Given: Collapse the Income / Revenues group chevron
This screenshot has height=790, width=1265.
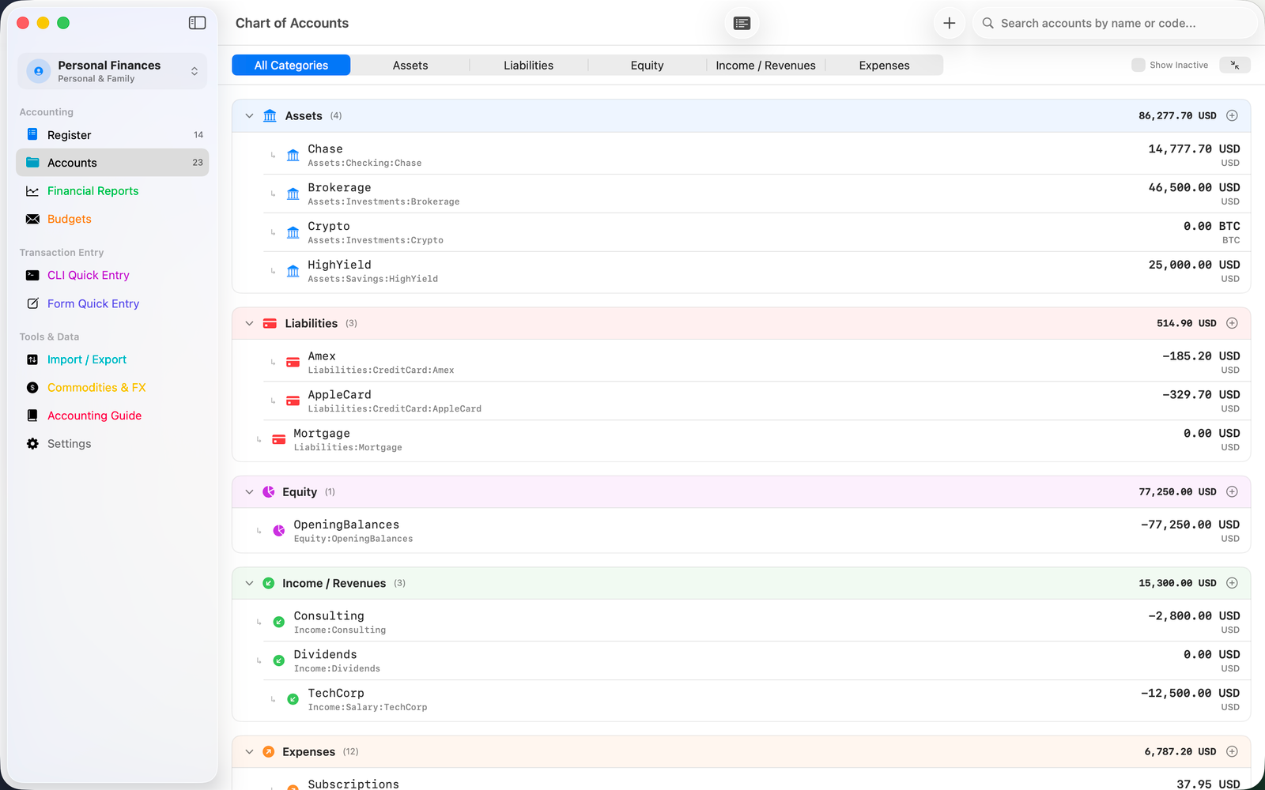Looking at the screenshot, I should 249,583.
